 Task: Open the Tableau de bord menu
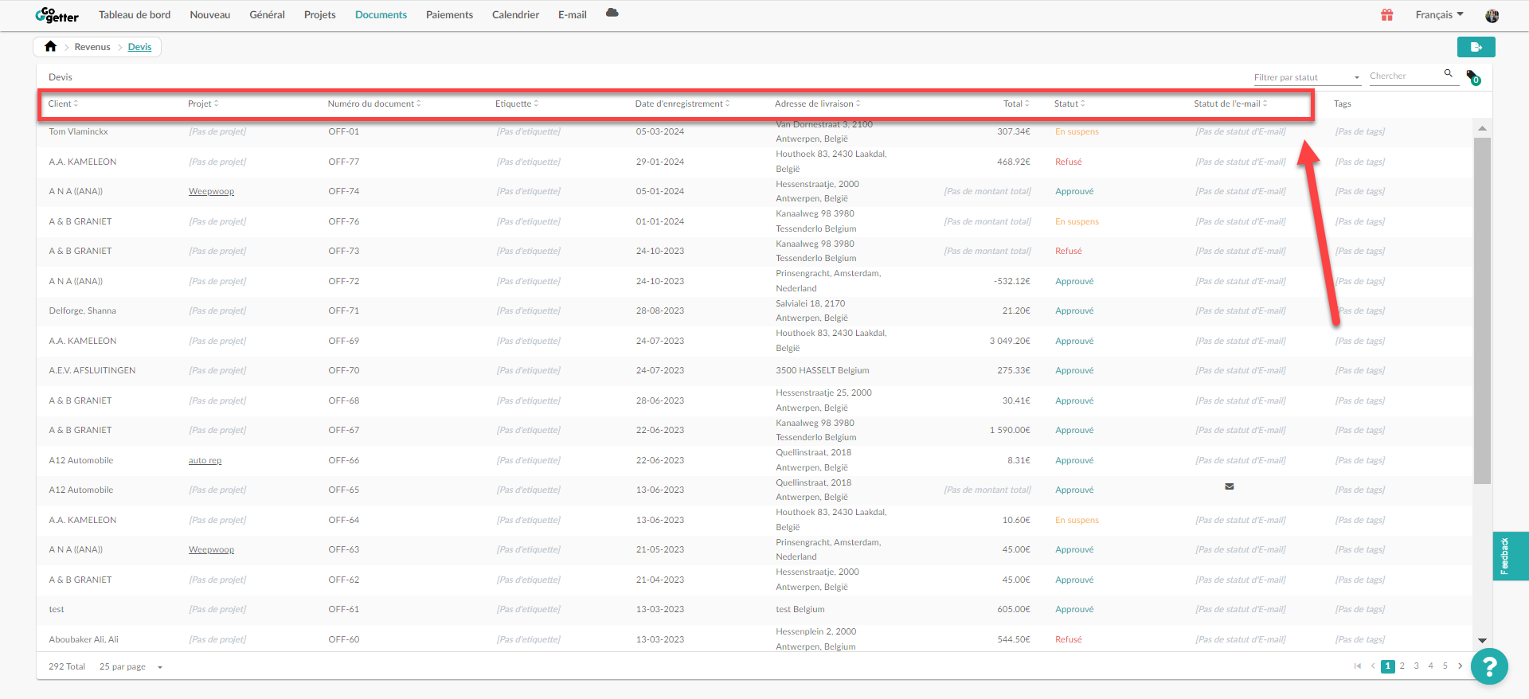[x=135, y=14]
